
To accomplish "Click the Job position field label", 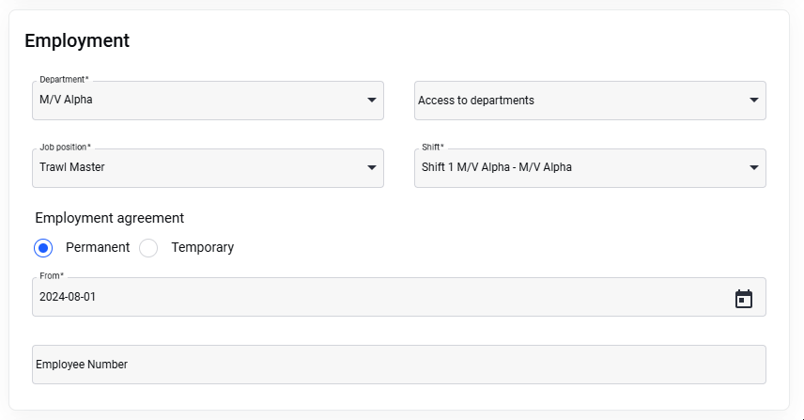I will point(65,148).
